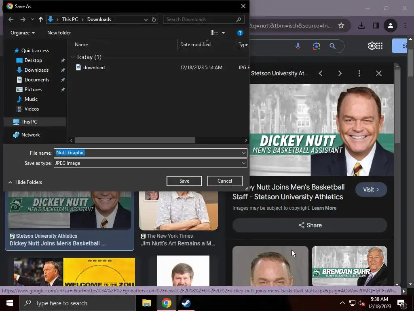This screenshot has width=414, height=311.
Task: Sort by Name column header
Action: coord(81,45)
